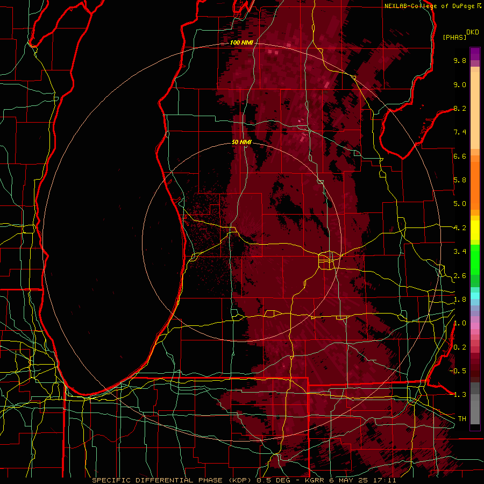Click the NEXLAB-College of DuPage credit text
484x484 pixels.
pos(430,6)
